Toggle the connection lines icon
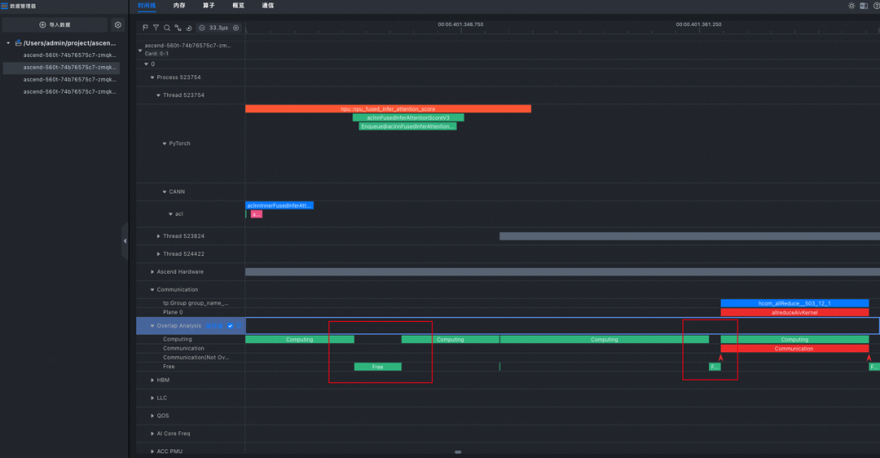Viewport: 880px width, 458px height. click(178, 28)
